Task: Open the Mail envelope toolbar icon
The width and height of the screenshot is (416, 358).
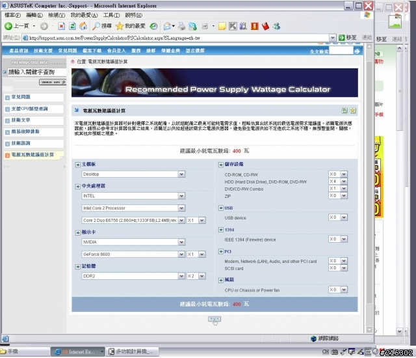Action: click(168, 26)
